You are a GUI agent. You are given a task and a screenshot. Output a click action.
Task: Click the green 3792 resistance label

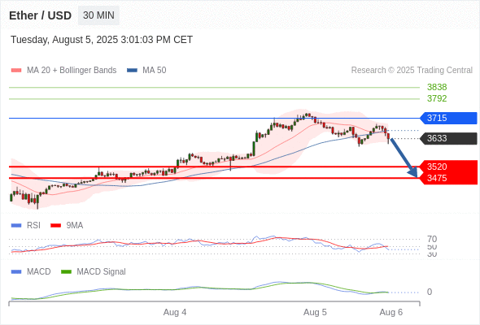click(x=437, y=98)
